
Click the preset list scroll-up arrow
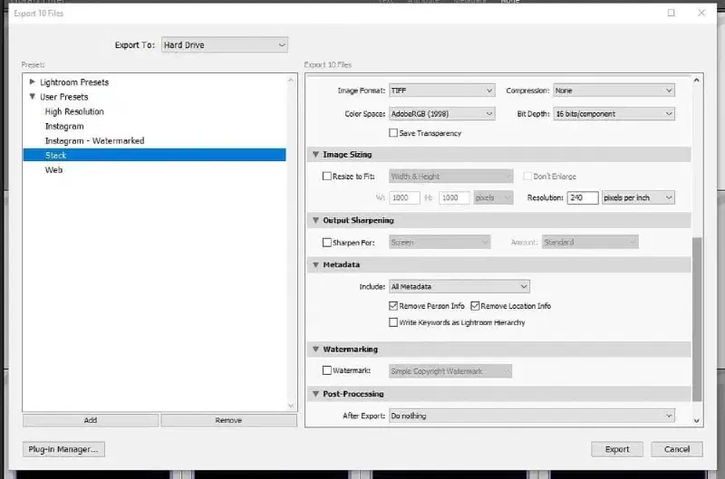tap(291, 81)
